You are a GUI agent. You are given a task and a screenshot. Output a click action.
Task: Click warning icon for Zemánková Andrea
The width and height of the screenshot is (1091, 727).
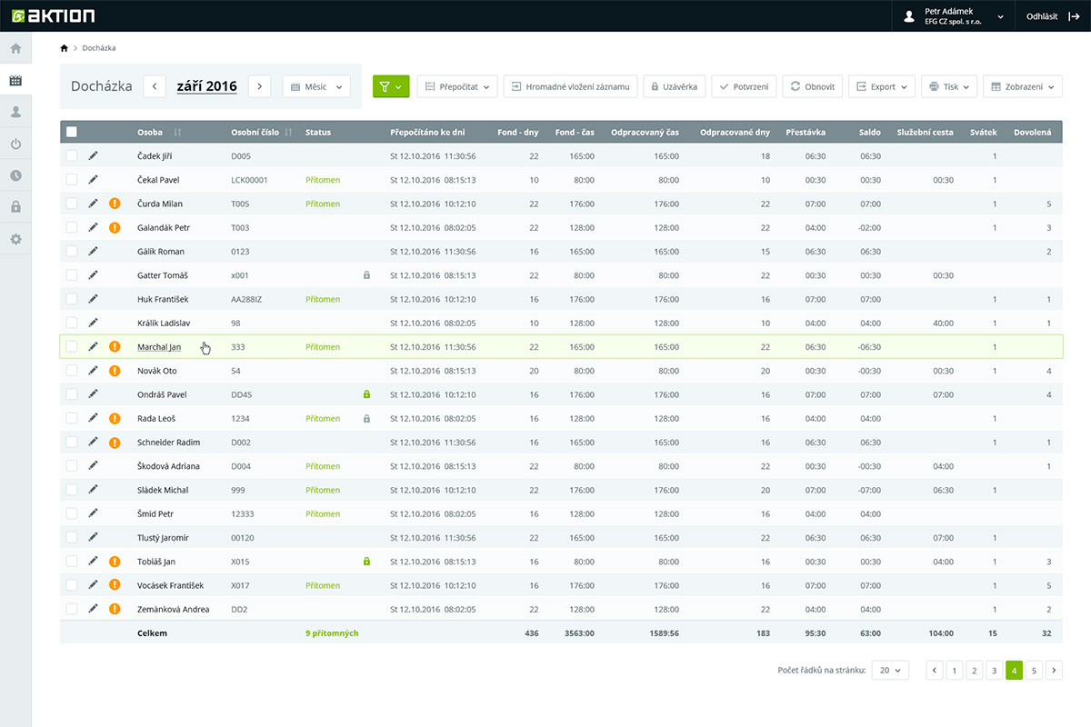(115, 609)
